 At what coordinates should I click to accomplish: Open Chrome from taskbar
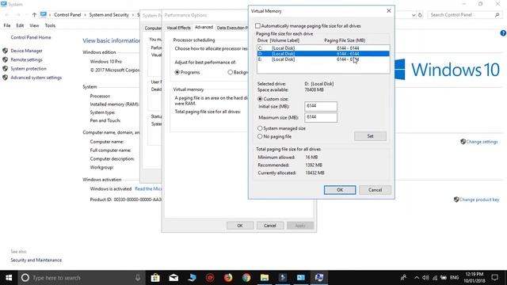click(246, 278)
